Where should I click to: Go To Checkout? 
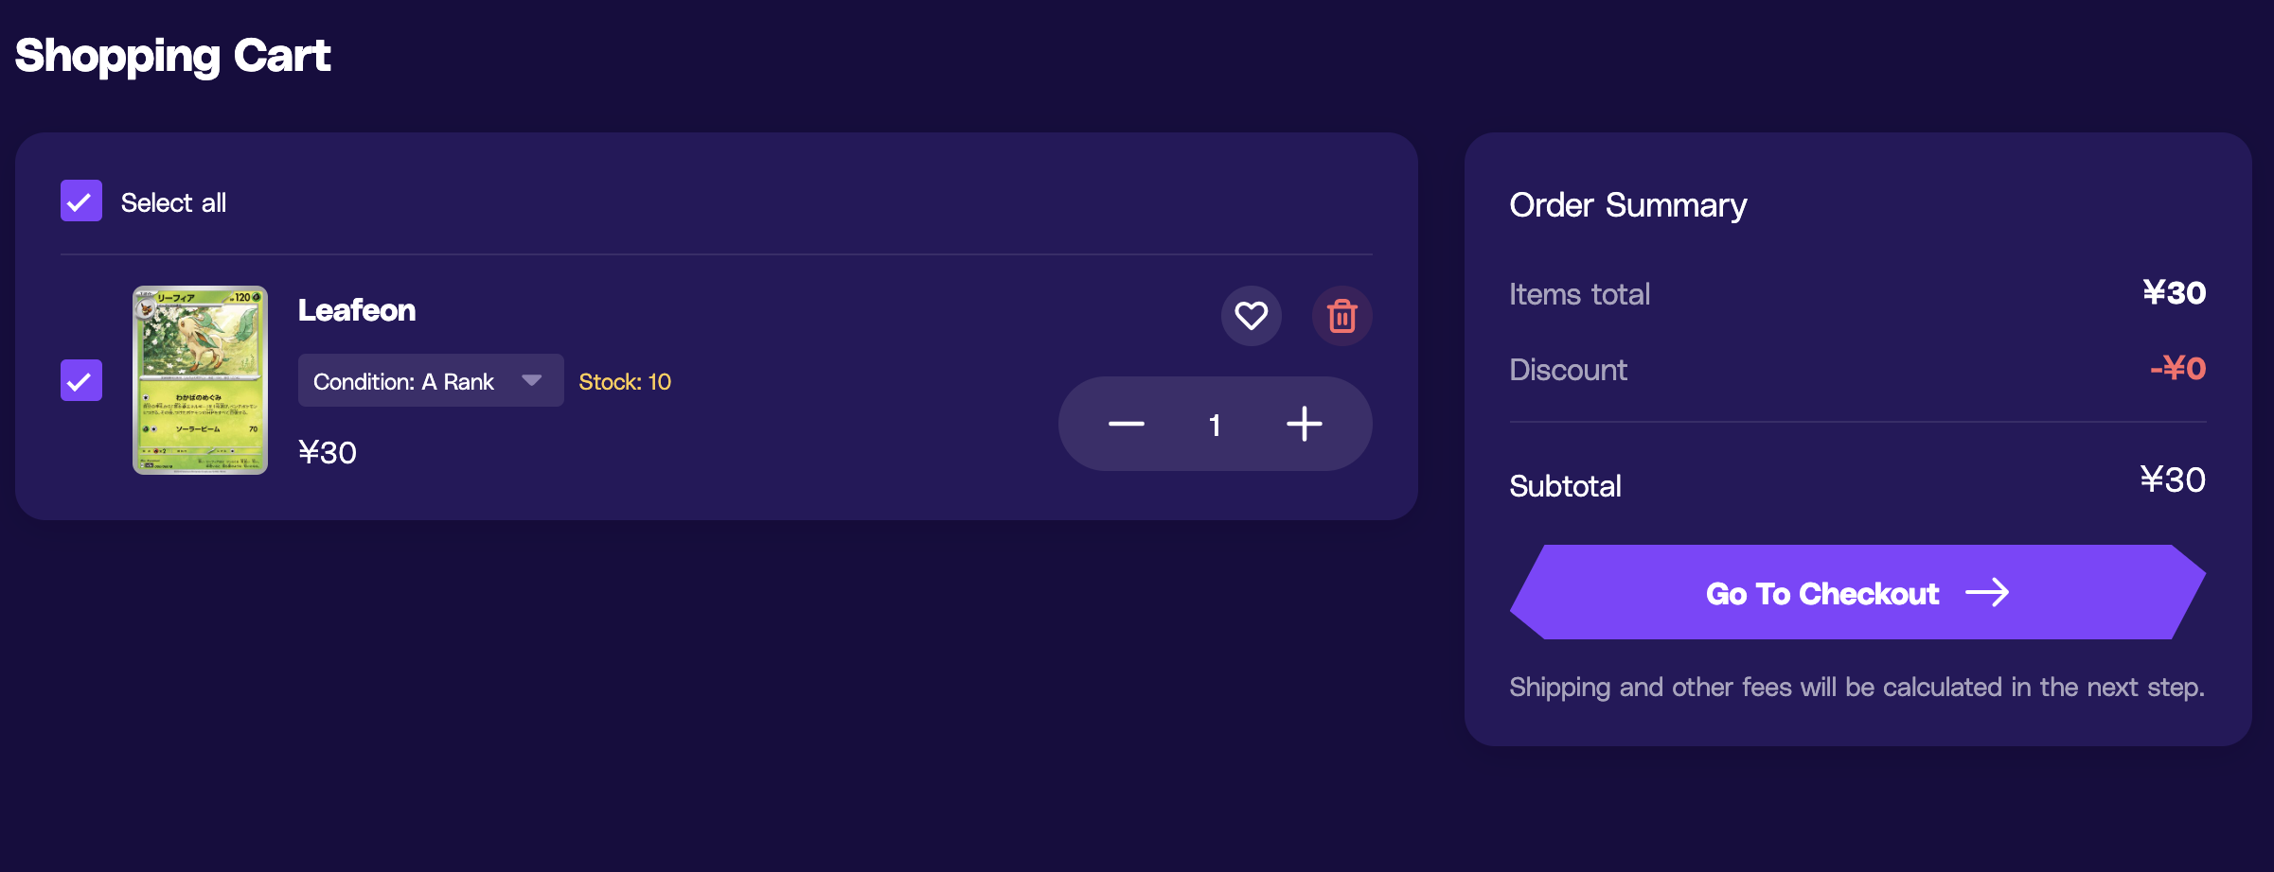click(1857, 592)
